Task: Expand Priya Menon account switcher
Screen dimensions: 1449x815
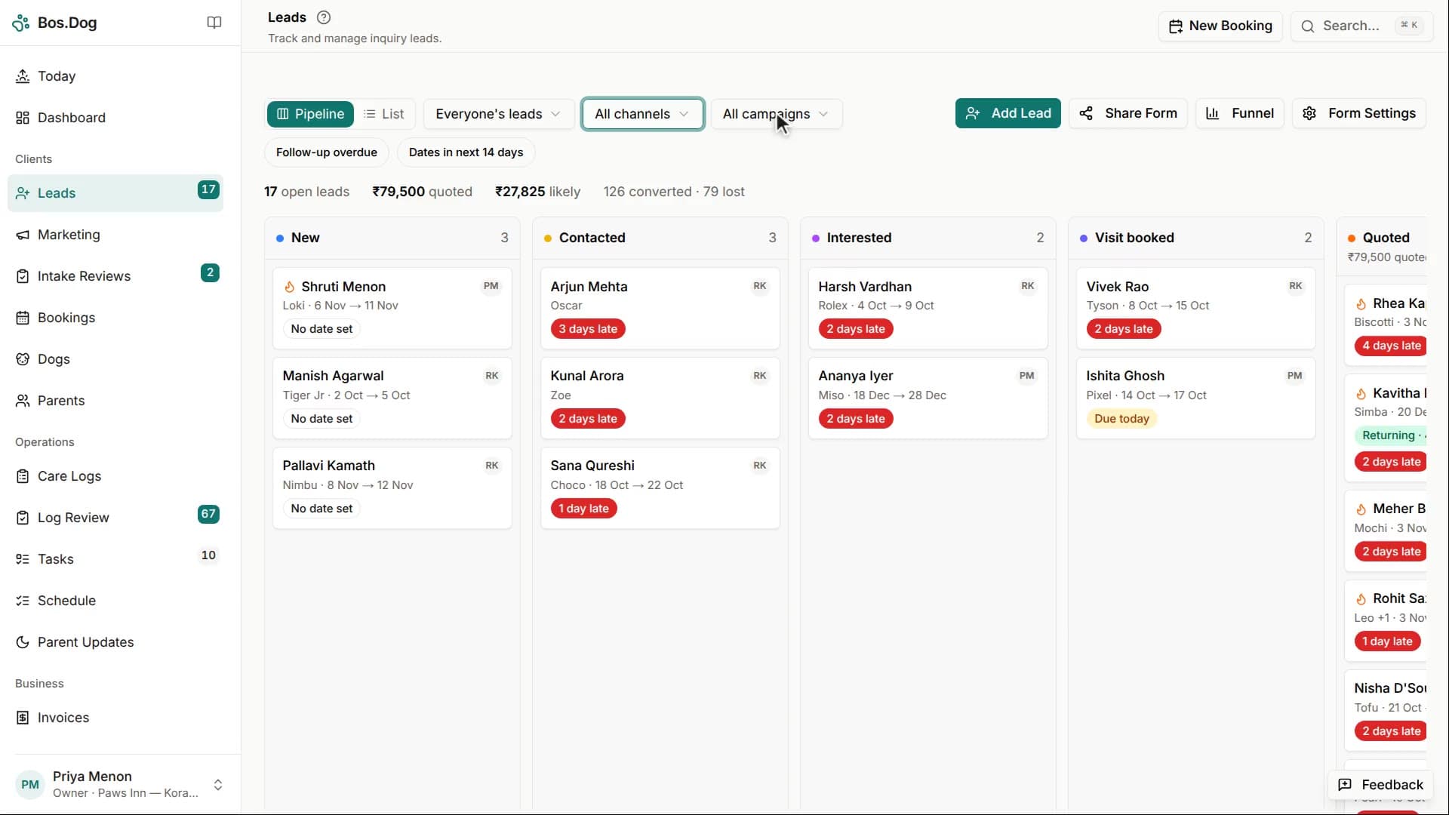Action: tap(121, 784)
